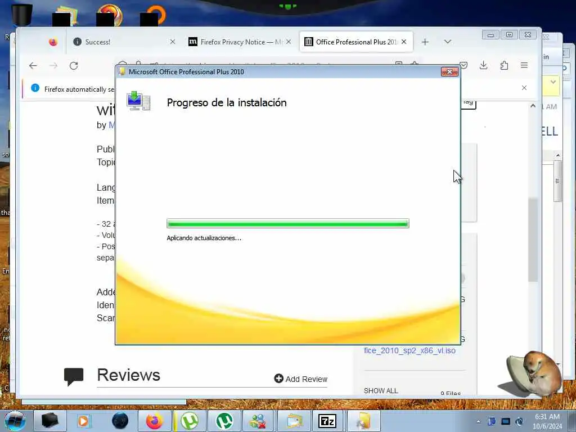Viewport: 576px width, 432px height.
Task: Open the Firefox extensions menu
Action: click(x=504, y=65)
